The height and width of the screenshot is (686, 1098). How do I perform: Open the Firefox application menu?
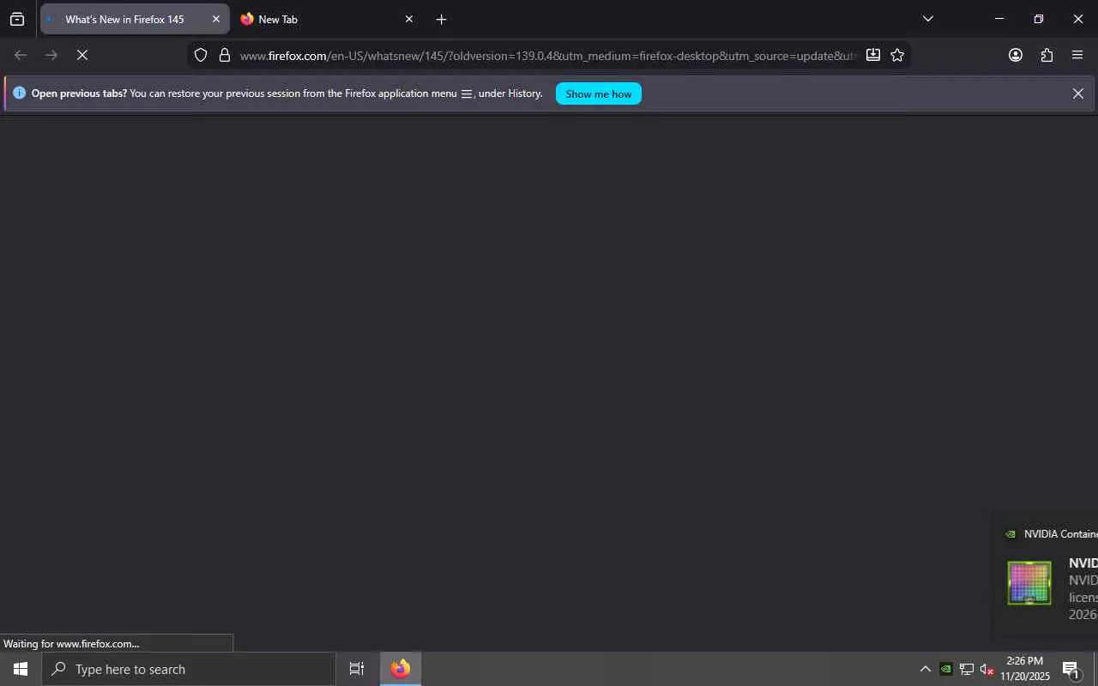(1077, 55)
